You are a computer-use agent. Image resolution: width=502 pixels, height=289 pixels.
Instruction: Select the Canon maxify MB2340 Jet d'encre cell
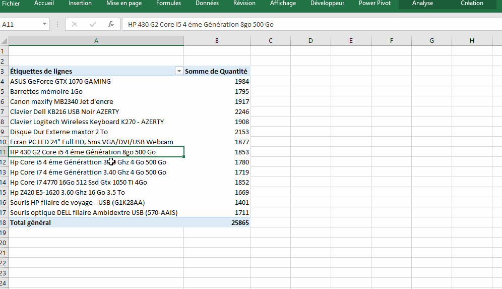[x=96, y=101]
